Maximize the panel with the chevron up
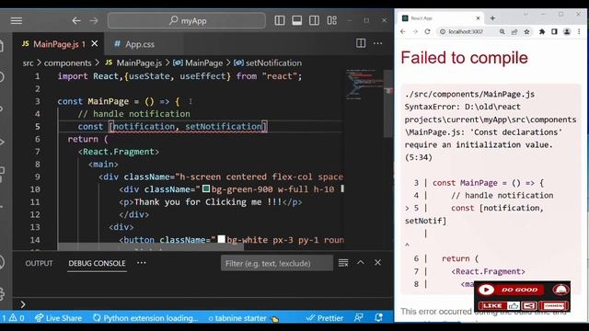 [x=360, y=263]
